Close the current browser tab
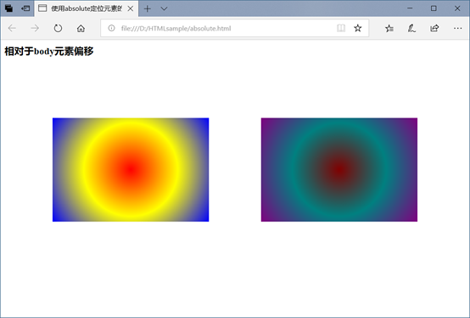The width and height of the screenshot is (470, 318). pos(131,8)
